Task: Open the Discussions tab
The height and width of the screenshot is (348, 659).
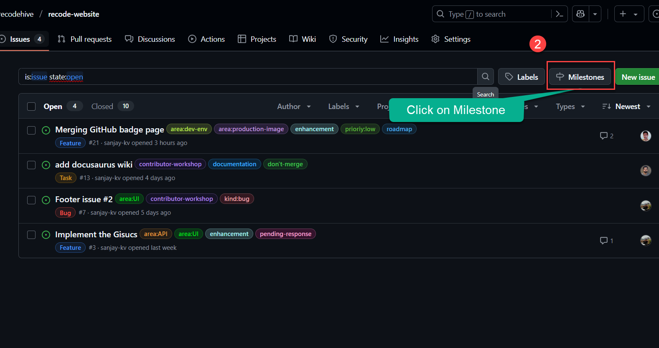Action: click(150, 39)
